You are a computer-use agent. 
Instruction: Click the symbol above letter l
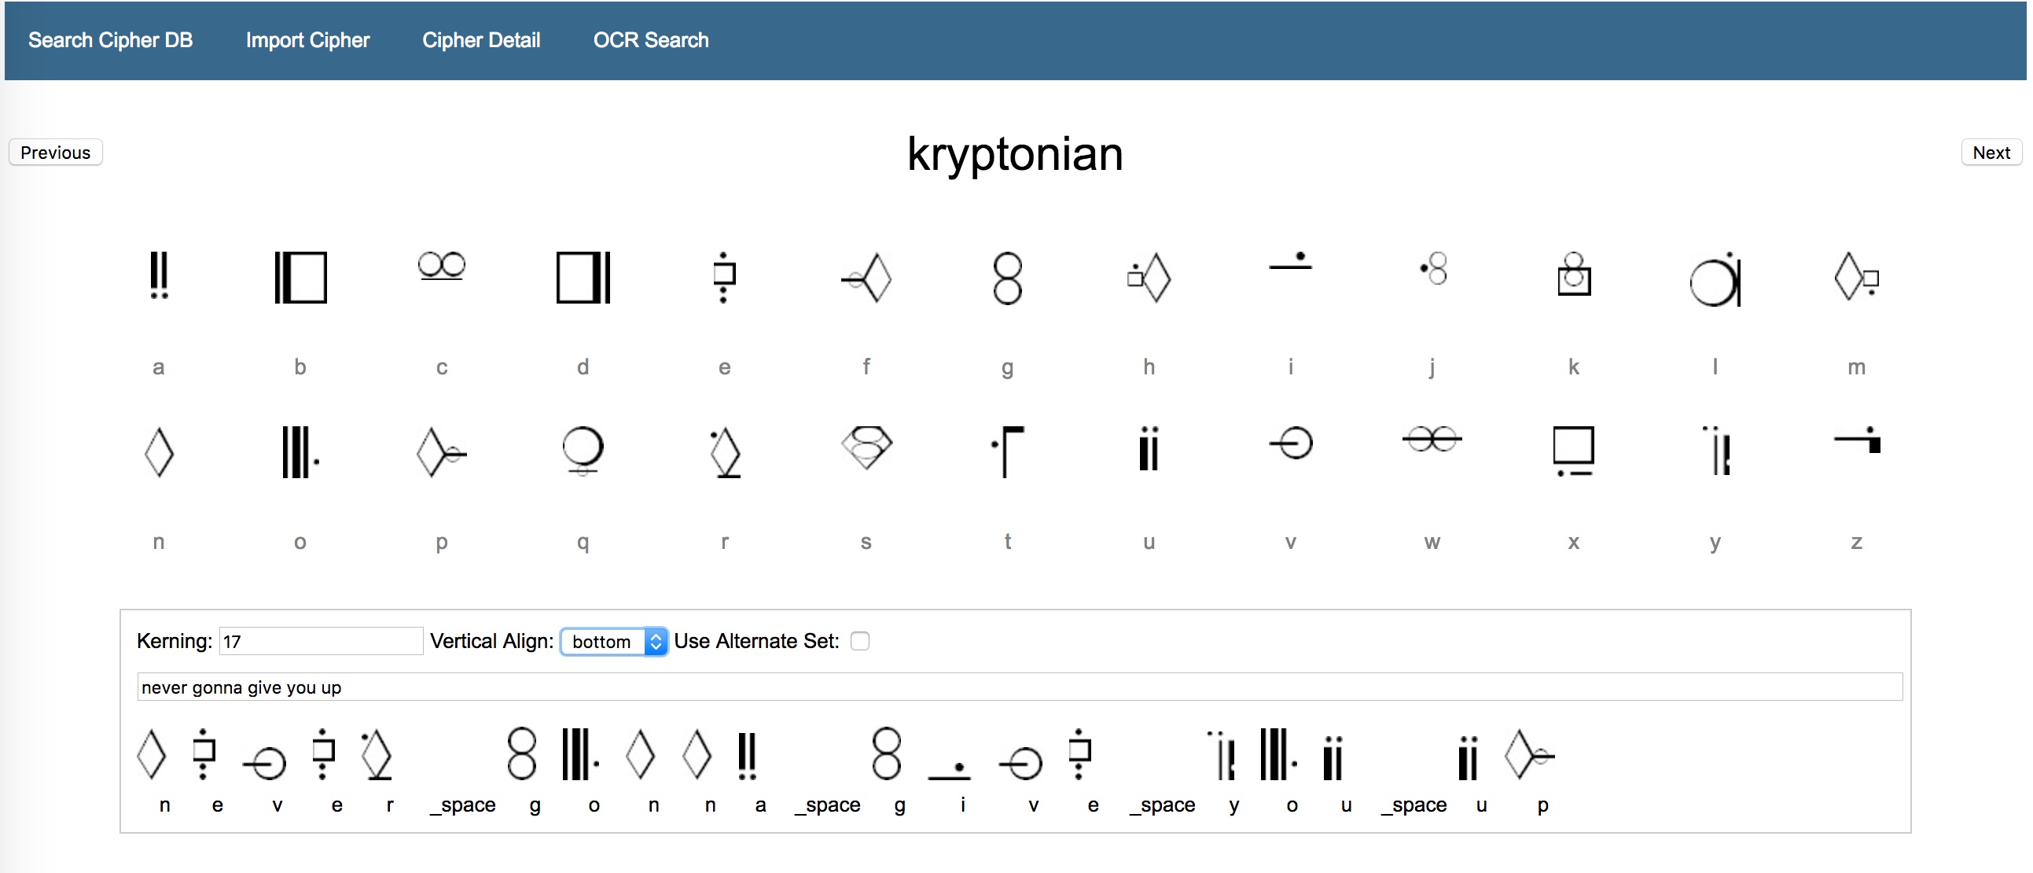[x=1714, y=279]
